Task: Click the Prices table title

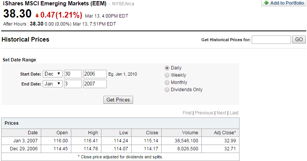Action: coord(11,123)
